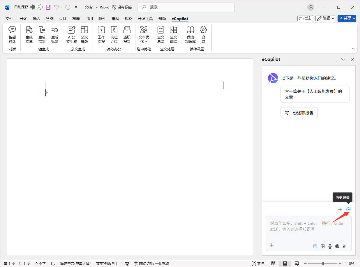Toggle the globe web search icon

(x=337, y=246)
